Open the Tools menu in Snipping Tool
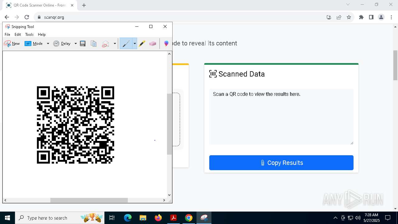Viewport: 398px width, 224px height. (29, 35)
